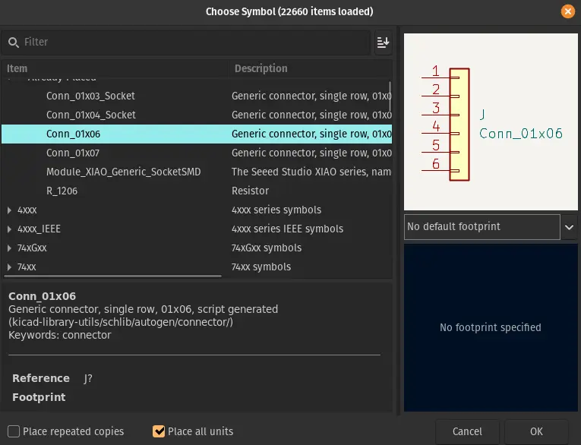Screen dimensions: 581x445
Task: Expand the 74xx symbols library
Action: pos(10,267)
